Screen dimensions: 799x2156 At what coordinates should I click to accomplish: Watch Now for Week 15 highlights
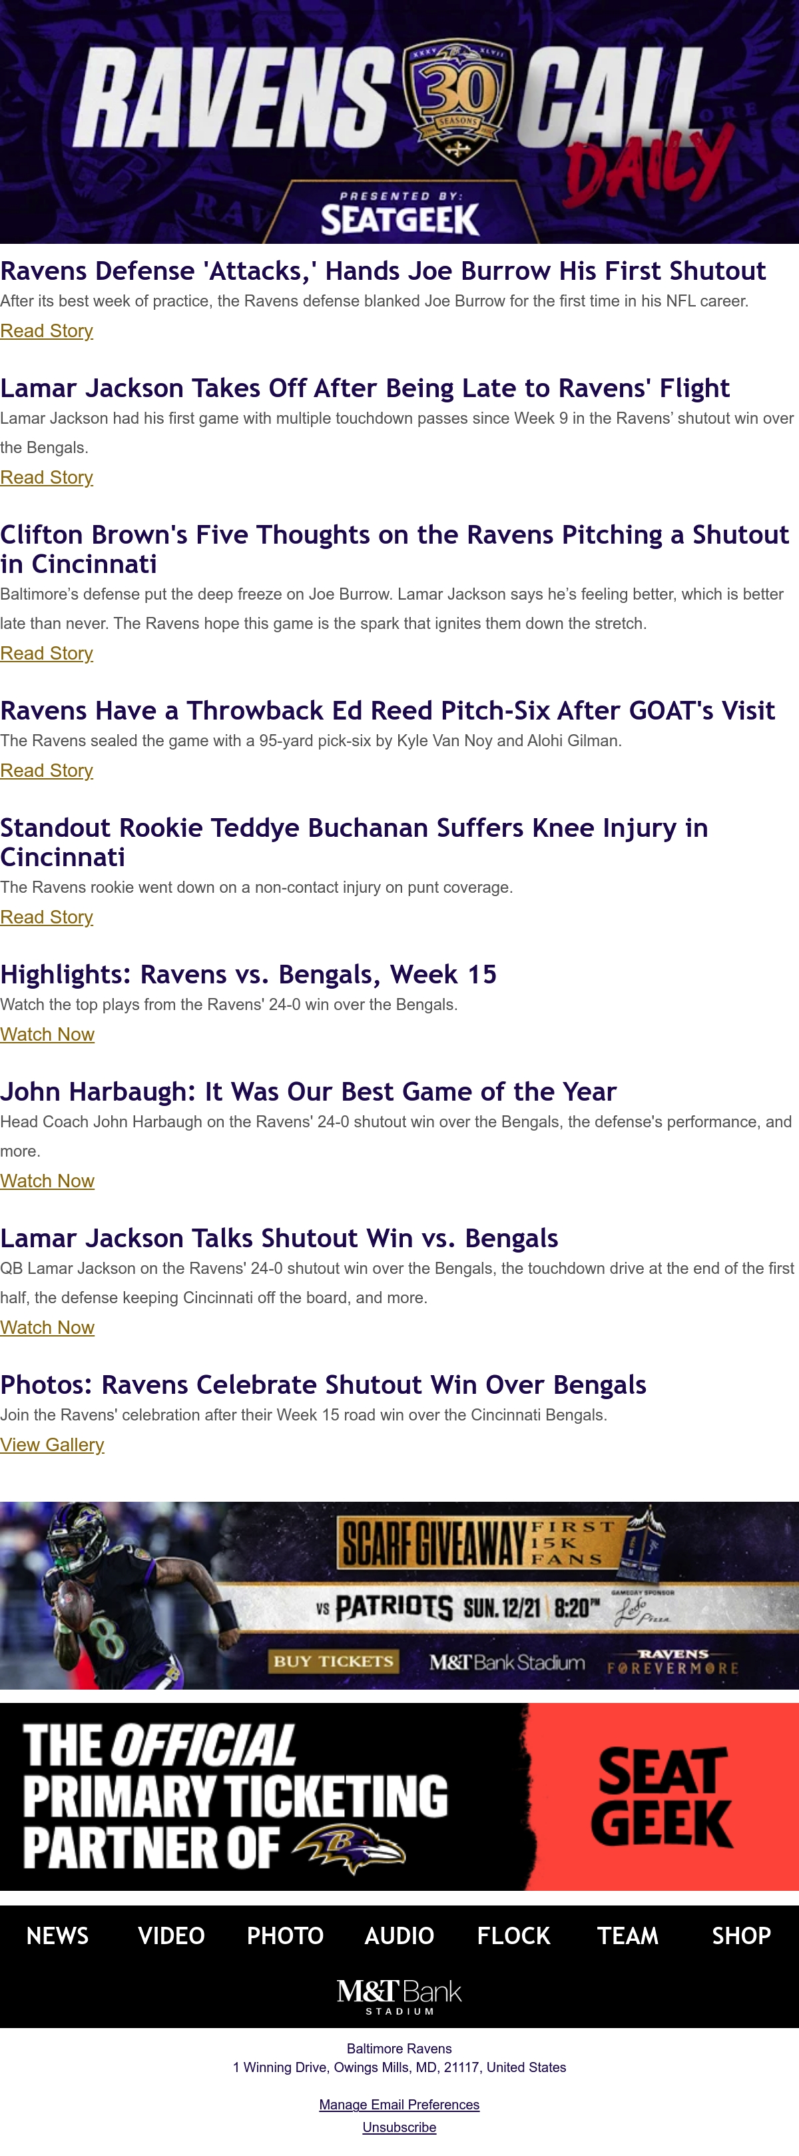coord(48,1033)
